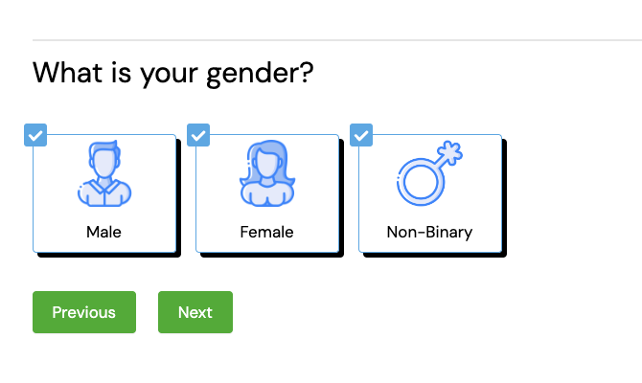The image size is (642, 383).
Task: Click the "Non-Binary" text label
Action: [x=429, y=232]
